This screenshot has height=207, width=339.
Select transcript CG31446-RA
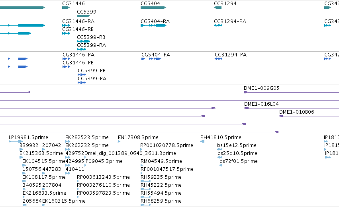pyautogui.click(x=78, y=21)
